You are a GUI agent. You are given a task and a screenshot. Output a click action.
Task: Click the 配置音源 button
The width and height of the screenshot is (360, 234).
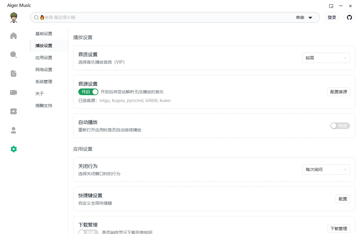pyautogui.click(x=338, y=92)
